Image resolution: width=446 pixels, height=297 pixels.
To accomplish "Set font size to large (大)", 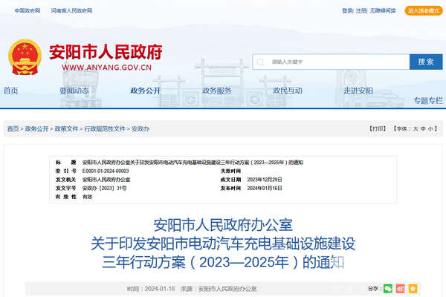I will [x=416, y=128].
